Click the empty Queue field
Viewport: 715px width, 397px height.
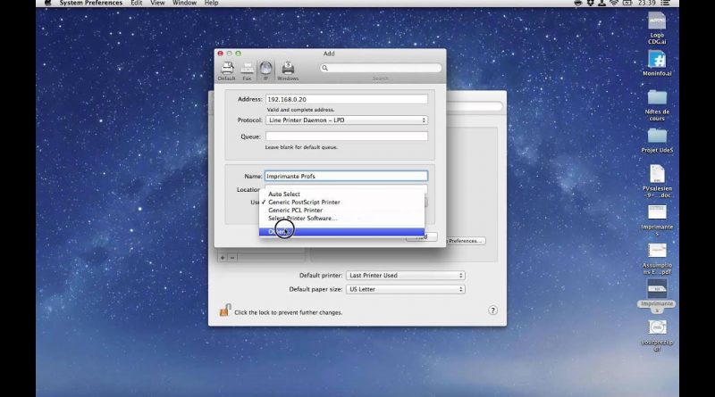[x=347, y=136]
